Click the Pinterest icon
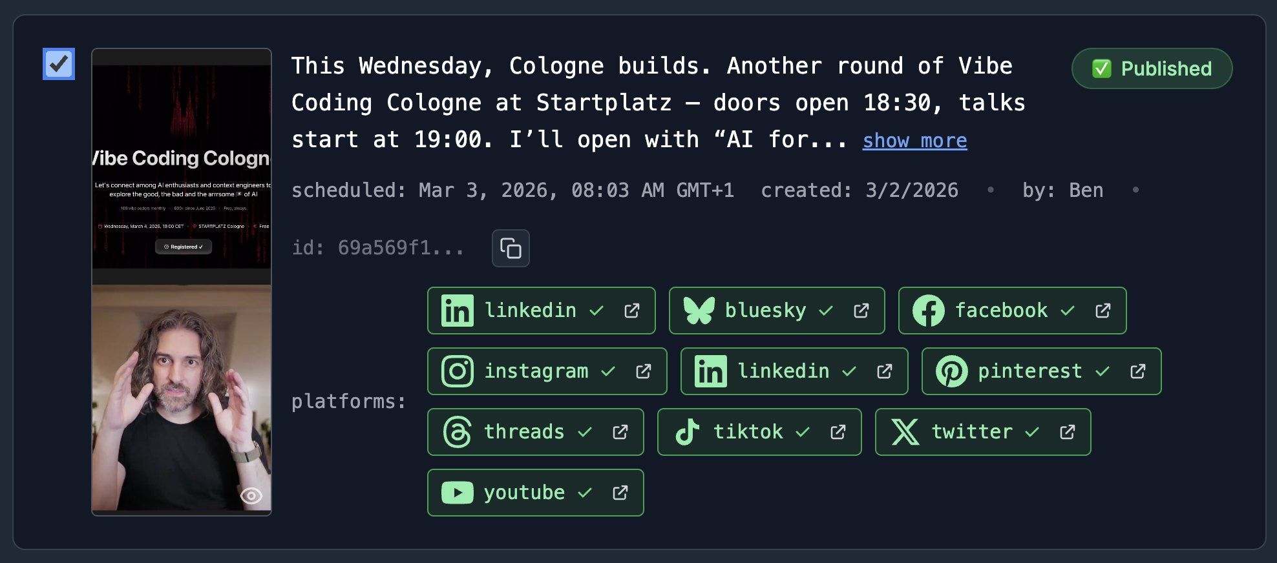Viewport: 1277px width, 563px height. 951,371
